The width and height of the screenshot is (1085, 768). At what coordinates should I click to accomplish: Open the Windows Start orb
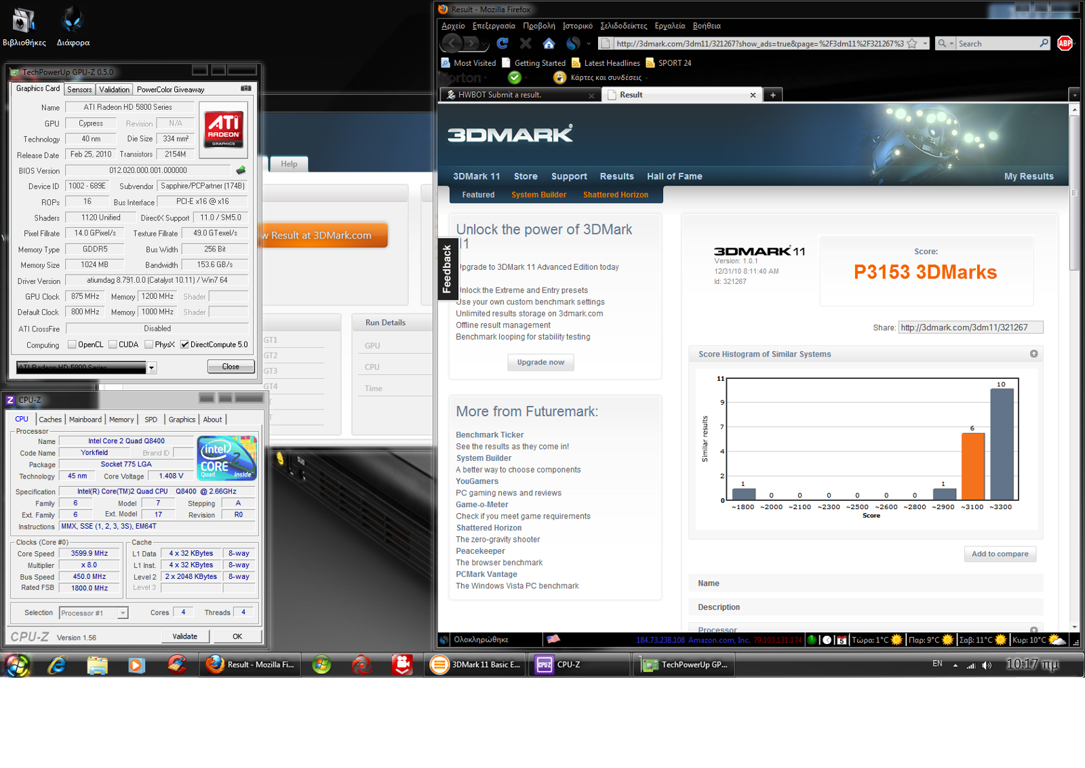click(x=18, y=665)
